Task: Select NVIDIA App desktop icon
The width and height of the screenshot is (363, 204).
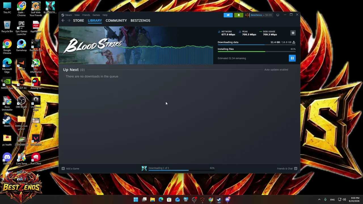Action: coord(7,83)
